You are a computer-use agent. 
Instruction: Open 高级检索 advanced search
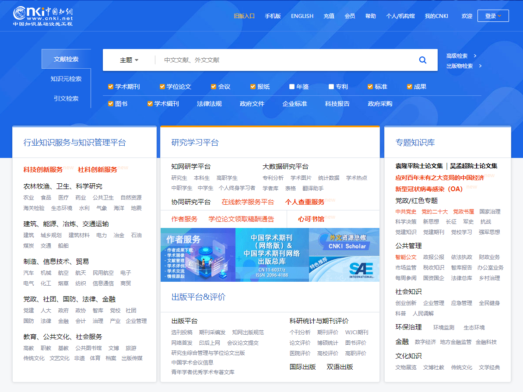point(461,56)
